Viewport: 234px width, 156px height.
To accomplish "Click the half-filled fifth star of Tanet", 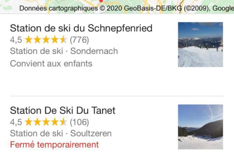I will coord(63,122).
